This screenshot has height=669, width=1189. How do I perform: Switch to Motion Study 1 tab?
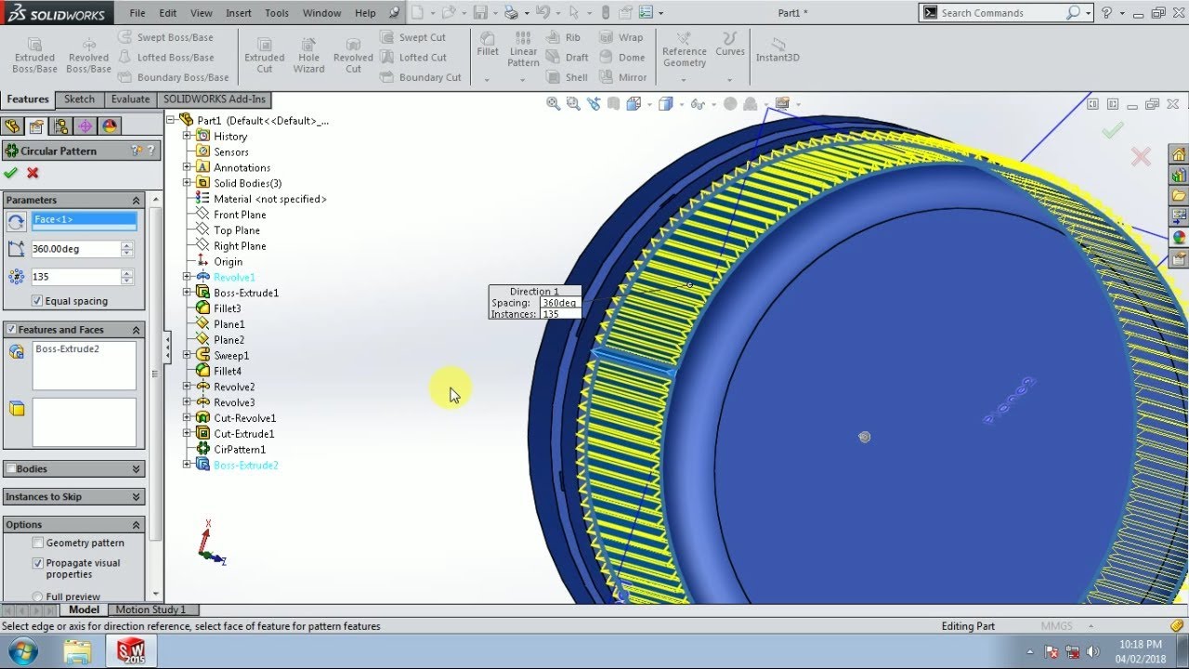coord(150,610)
